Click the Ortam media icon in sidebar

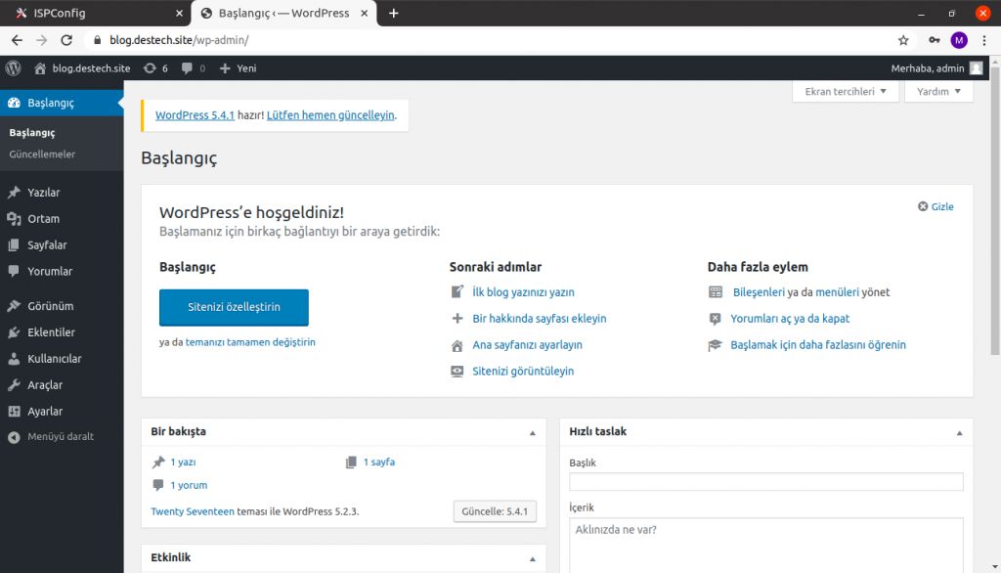(14, 218)
